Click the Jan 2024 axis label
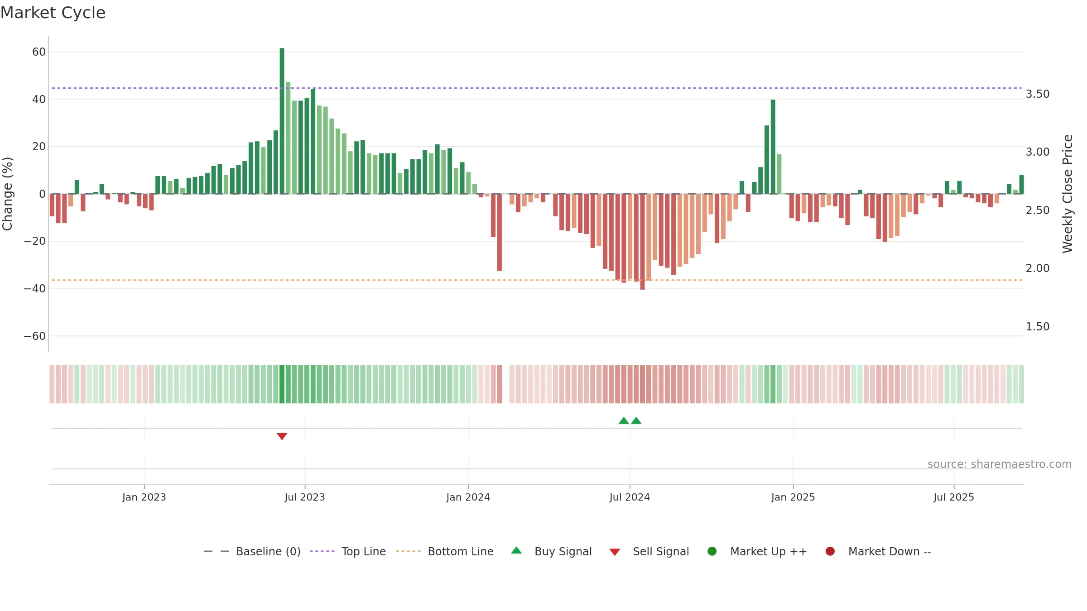Screen dimensions: 1087x611 click(x=468, y=497)
